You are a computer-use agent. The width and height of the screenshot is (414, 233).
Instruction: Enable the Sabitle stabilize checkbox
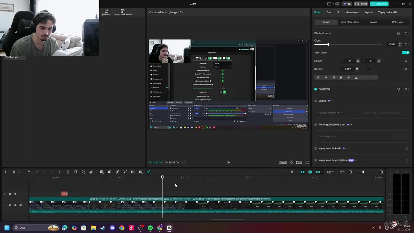[316, 101]
